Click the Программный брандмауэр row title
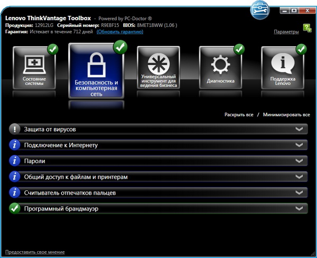The height and width of the screenshot is (258, 317). tap(61, 209)
